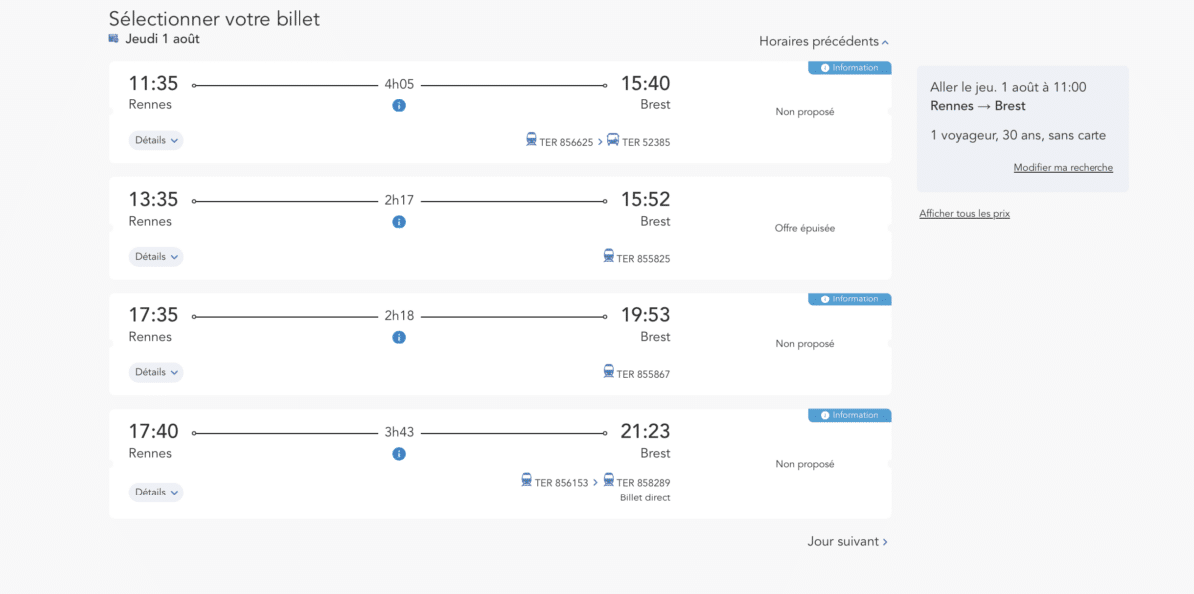
Task: Go to Jour suivant
Action: [847, 542]
